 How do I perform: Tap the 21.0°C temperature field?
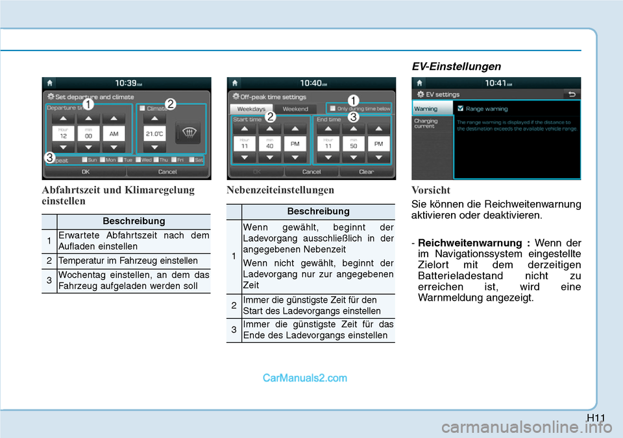click(154, 133)
